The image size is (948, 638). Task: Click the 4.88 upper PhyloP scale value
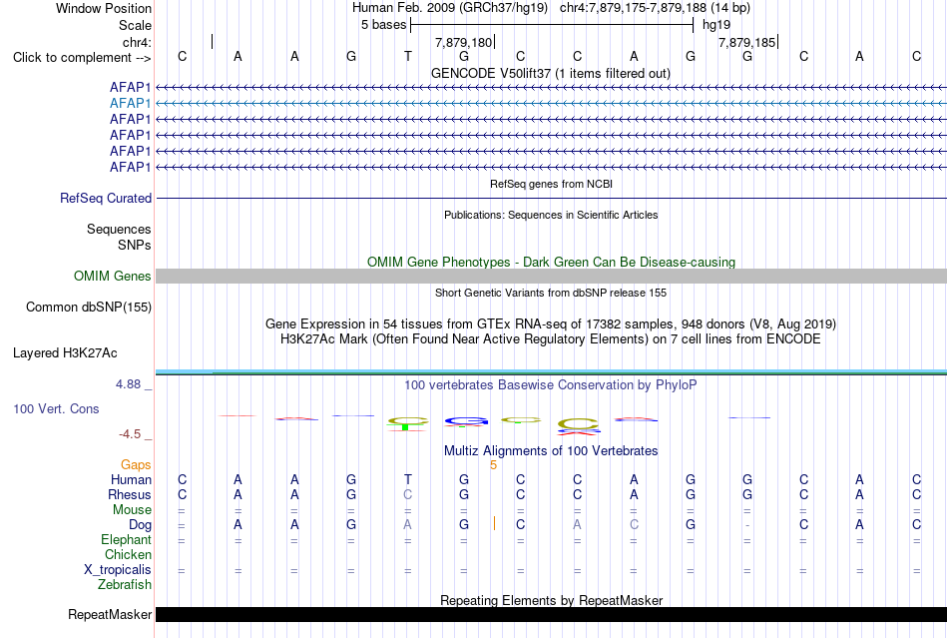128,384
